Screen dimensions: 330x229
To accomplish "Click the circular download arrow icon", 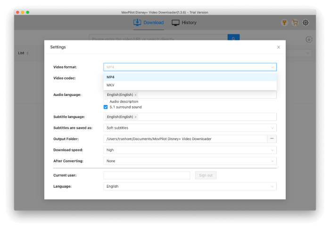I will coord(309,39).
